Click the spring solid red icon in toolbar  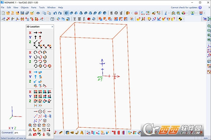coord(89,19)
